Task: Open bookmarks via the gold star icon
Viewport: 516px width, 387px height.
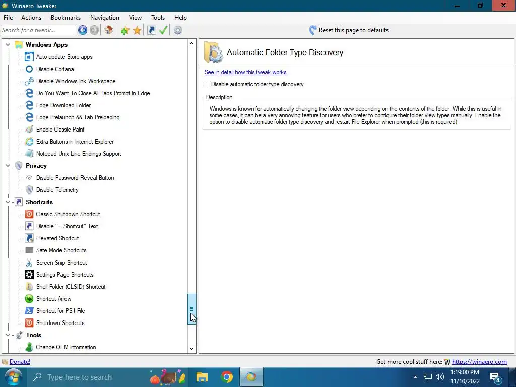Action: point(137,30)
